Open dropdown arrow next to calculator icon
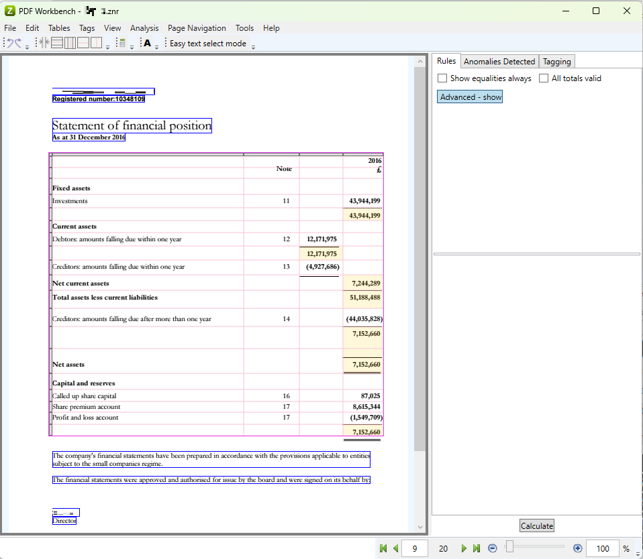 [132, 46]
